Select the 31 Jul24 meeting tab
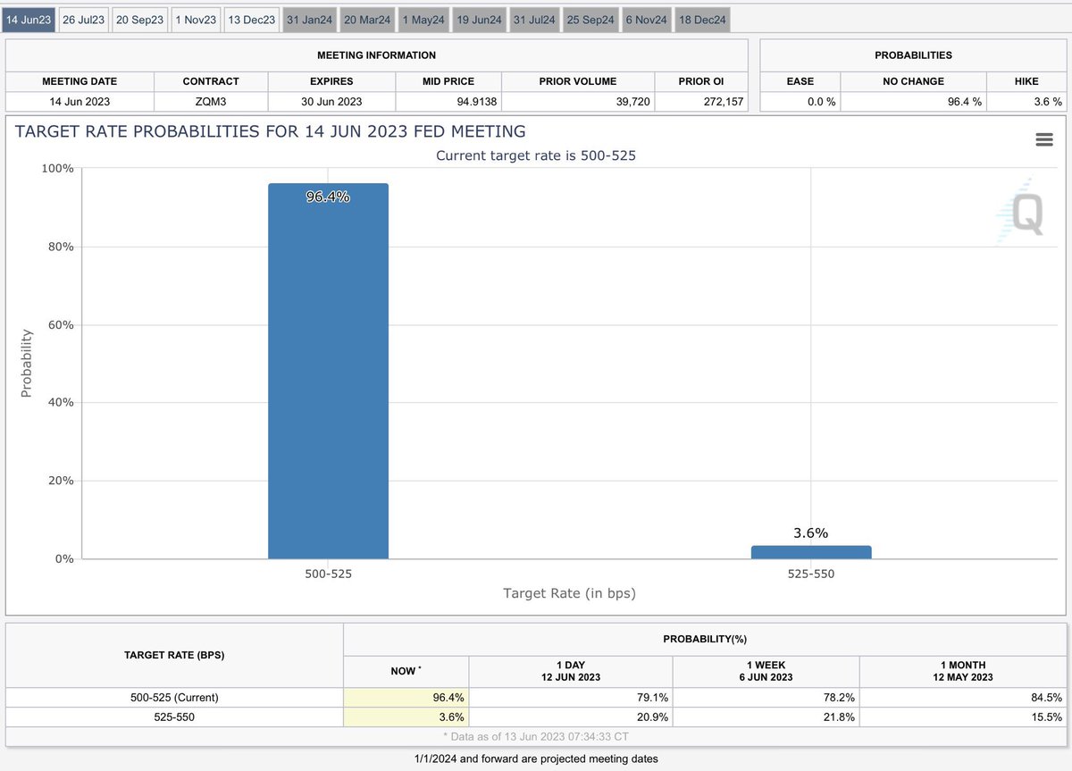This screenshot has height=771, width=1072. [x=534, y=20]
